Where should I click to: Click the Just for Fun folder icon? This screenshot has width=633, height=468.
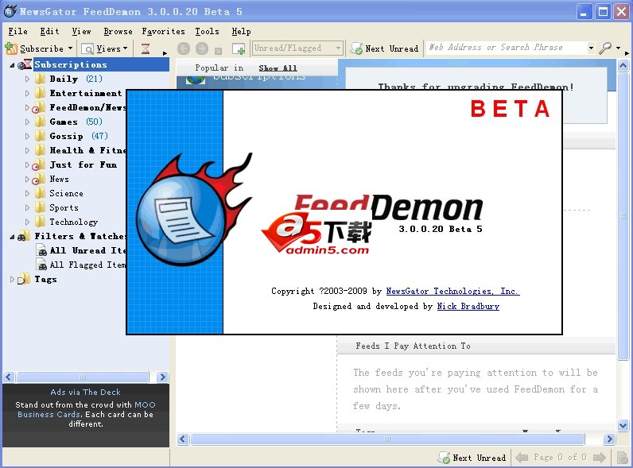click(x=39, y=165)
